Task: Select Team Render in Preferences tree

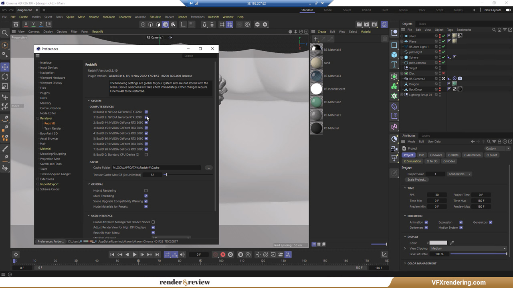Action: (x=53, y=128)
